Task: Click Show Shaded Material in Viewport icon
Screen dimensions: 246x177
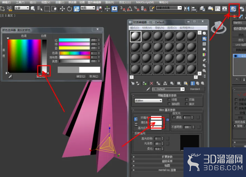Action: pyautogui.click(x=186, y=83)
